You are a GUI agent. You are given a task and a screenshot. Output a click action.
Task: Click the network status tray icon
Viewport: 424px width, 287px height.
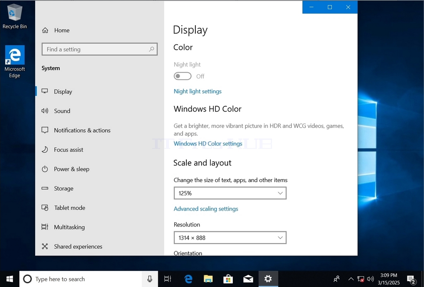click(x=361, y=279)
